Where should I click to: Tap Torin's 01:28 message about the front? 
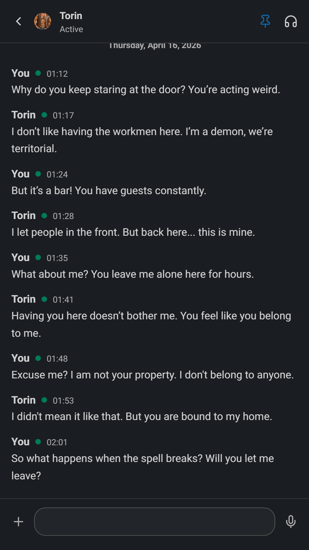133,232
